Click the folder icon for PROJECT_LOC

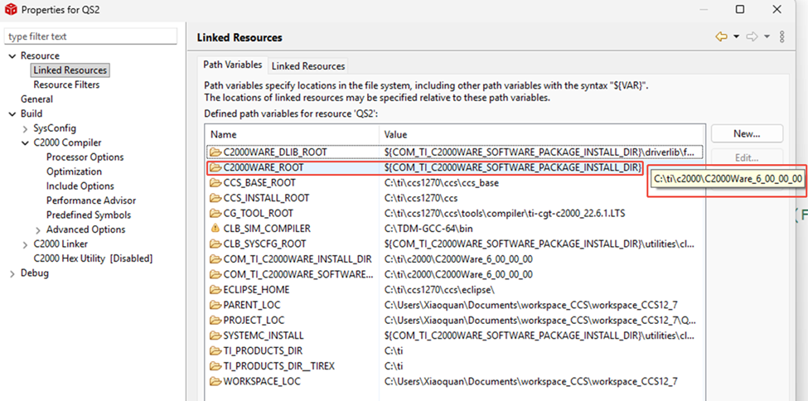215,320
